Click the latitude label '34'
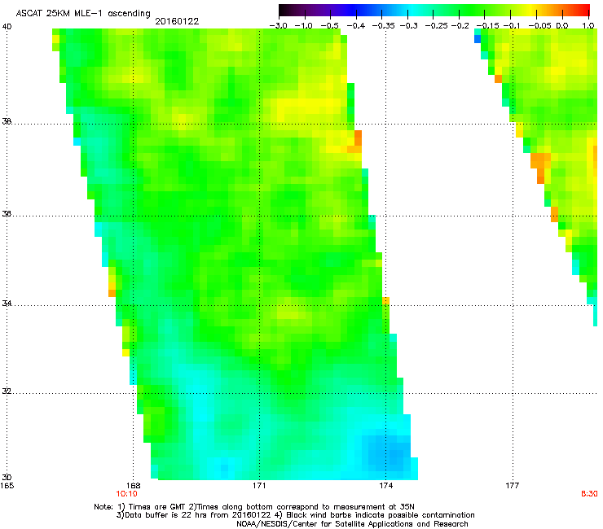603x529 pixels. point(7,304)
